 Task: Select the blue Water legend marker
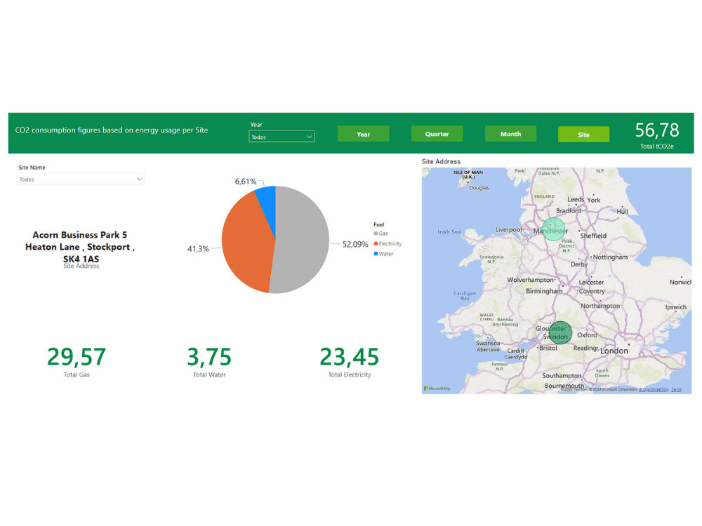tap(376, 254)
